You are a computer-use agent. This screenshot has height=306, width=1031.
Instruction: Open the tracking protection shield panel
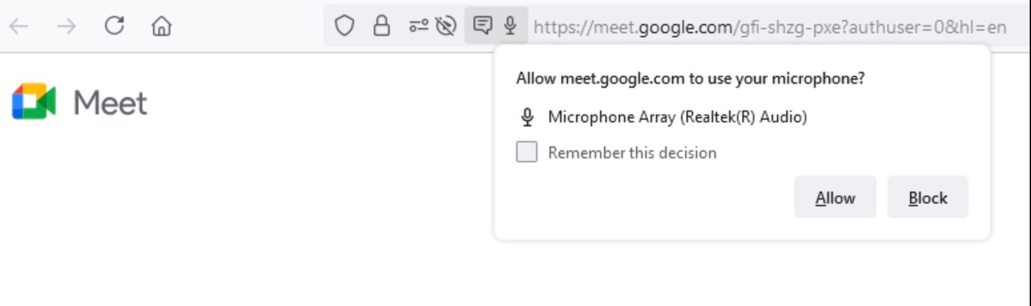pos(343,27)
